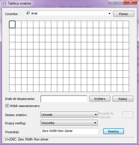This screenshot has width=139, height=145.
Task: Click the disabled maximize window button
Action: pos(120,2)
